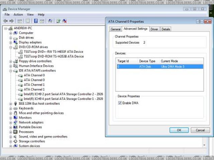
Task: Click the Device Manager title bar icon
Action: 5,9
